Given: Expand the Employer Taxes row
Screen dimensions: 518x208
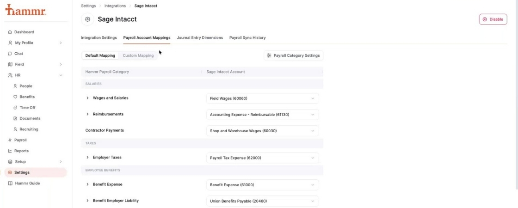Looking at the screenshot, I should (x=87, y=158).
